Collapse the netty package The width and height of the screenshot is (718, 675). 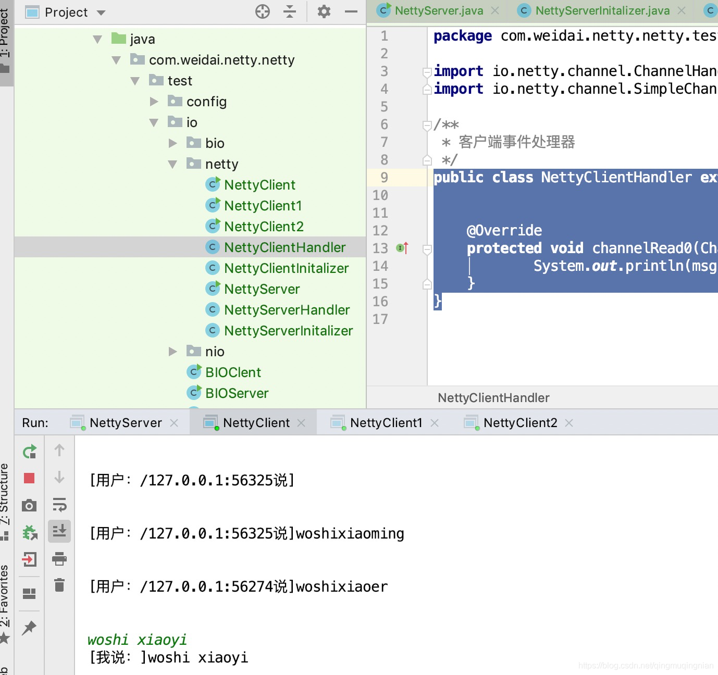click(172, 164)
